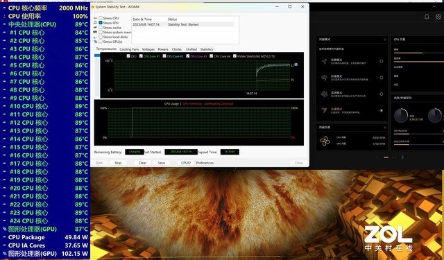Toggle the CPU Core #1 graph checkbox
This screenshot has width=444, height=260.
141,56
